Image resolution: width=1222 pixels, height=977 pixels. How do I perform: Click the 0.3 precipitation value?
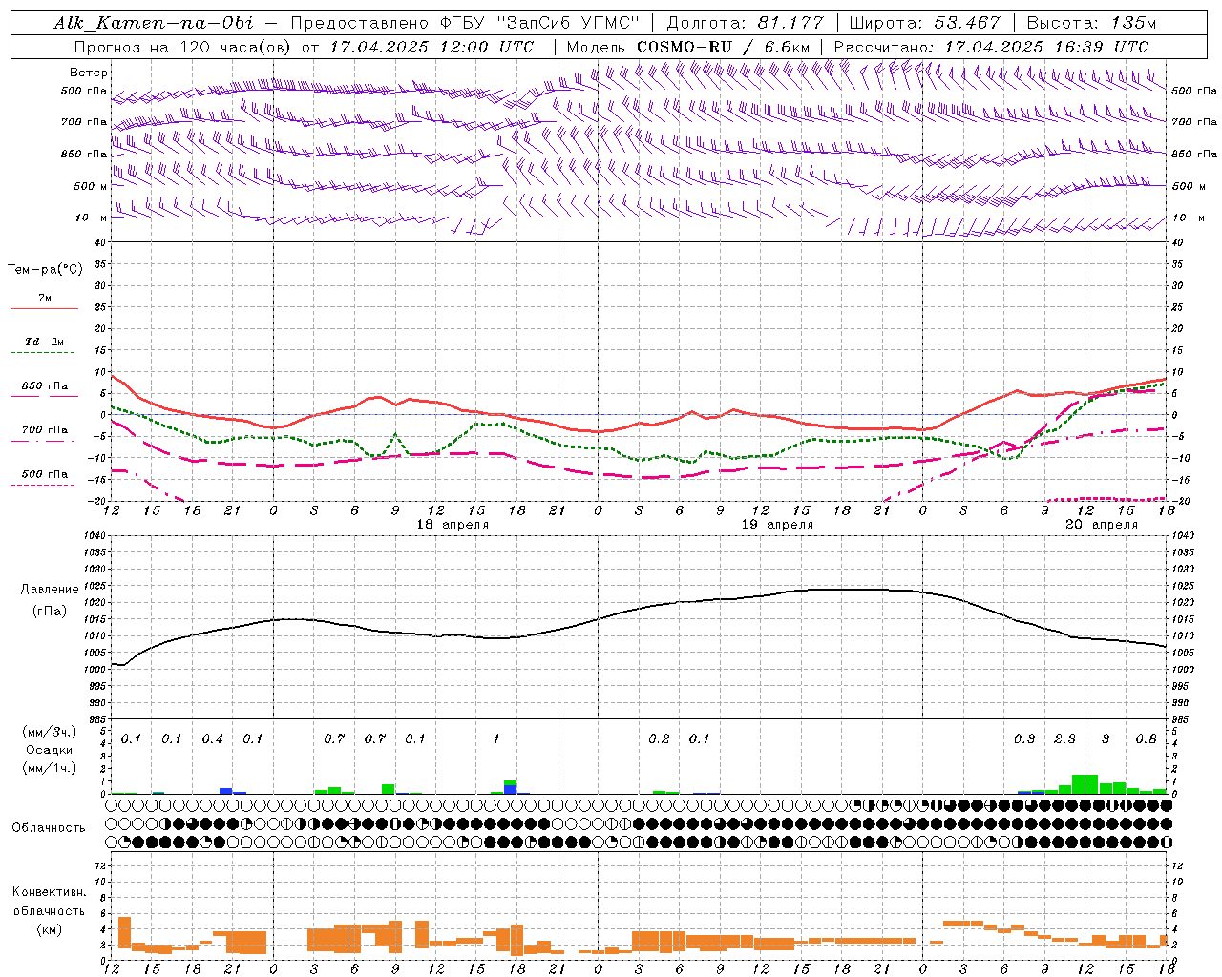(x=1024, y=739)
